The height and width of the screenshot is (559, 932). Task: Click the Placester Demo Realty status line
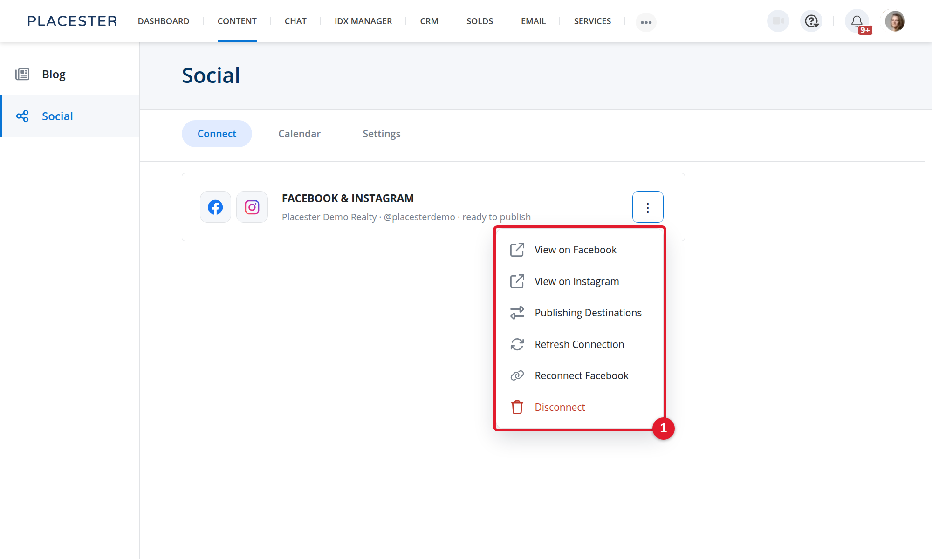click(x=406, y=217)
